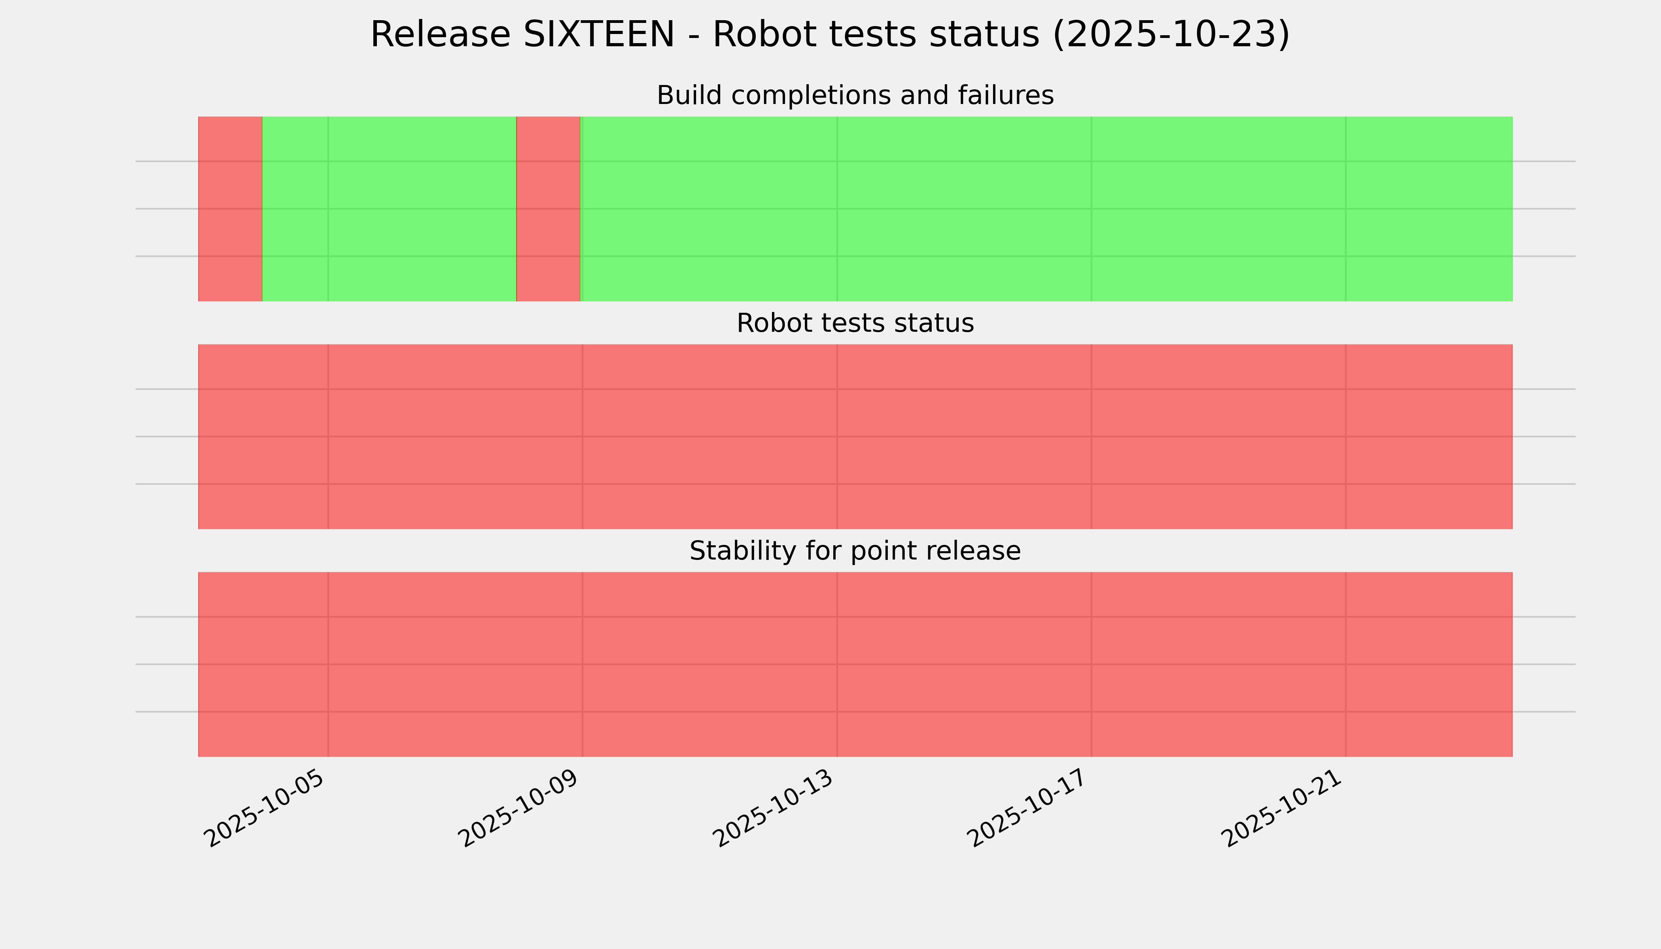Click Build chart green area between 2025-10-13 and 2025-10-17
1661x949 pixels.
coord(964,208)
